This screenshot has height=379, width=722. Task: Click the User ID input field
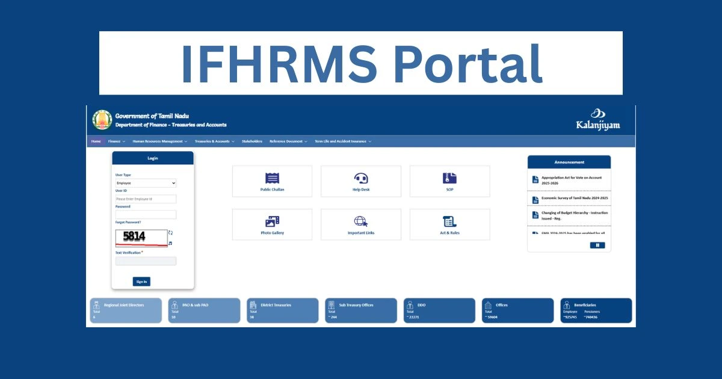pos(146,199)
